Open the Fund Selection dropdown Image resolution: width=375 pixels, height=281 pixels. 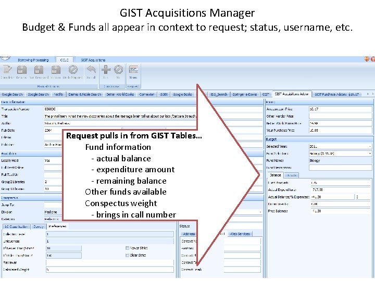click(370, 154)
